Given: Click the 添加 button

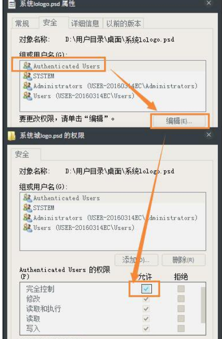Looking at the screenshot, I should click(136, 260).
